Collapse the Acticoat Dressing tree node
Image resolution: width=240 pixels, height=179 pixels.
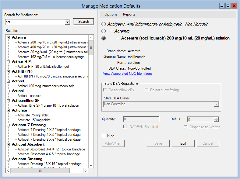tap(9, 159)
